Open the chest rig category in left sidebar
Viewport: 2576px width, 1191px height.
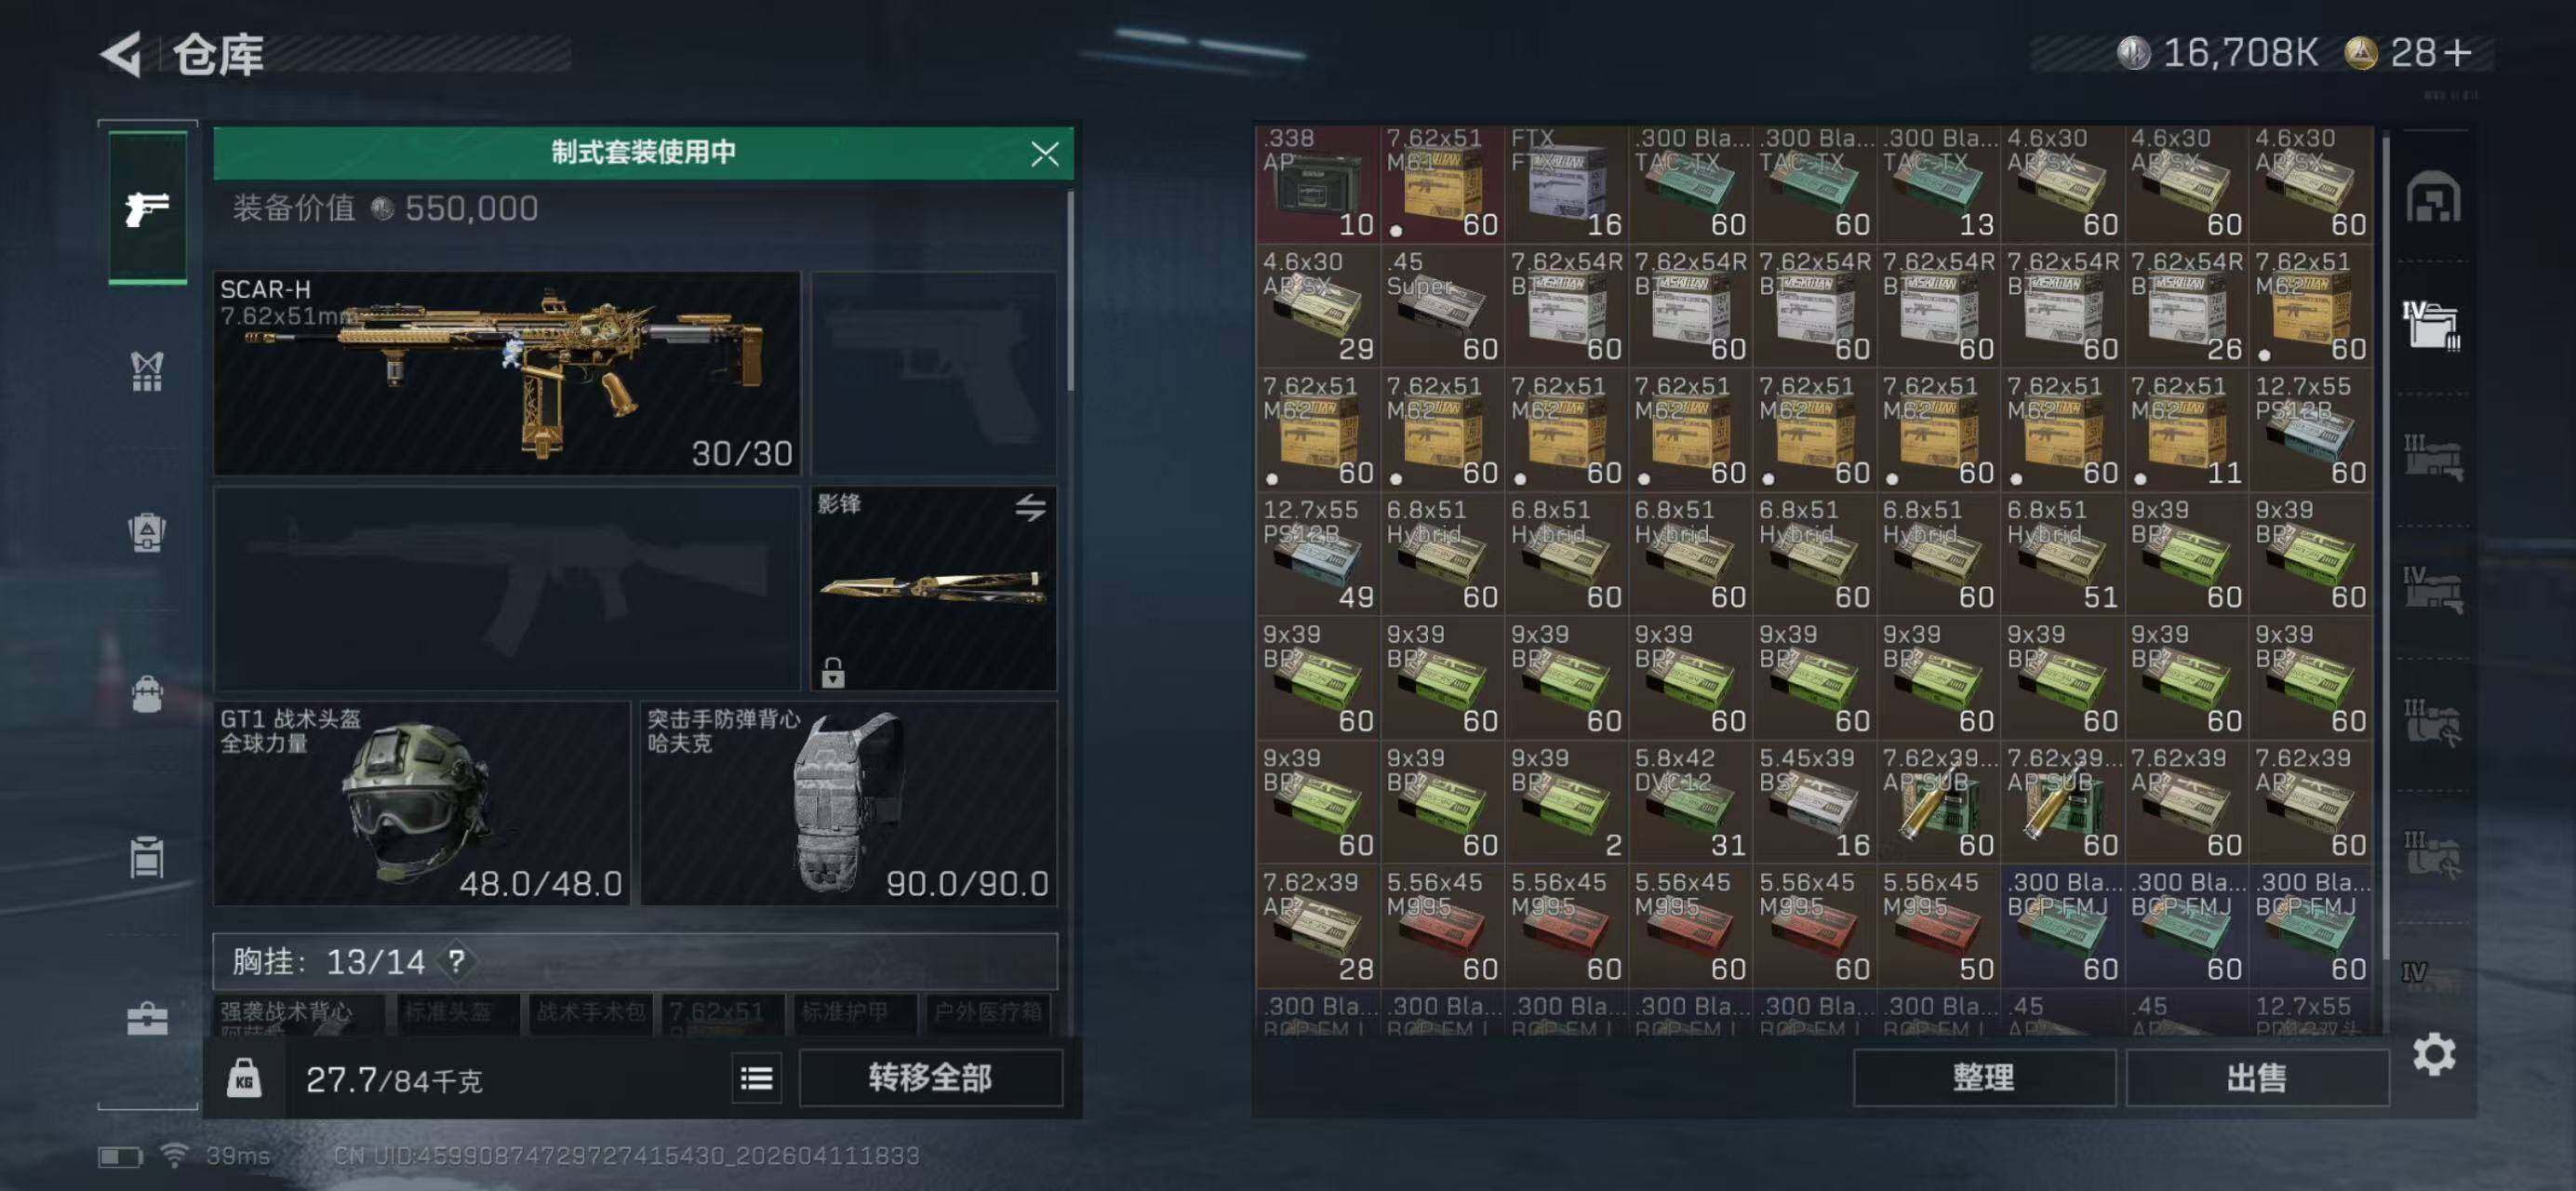[x=147, y=371]
